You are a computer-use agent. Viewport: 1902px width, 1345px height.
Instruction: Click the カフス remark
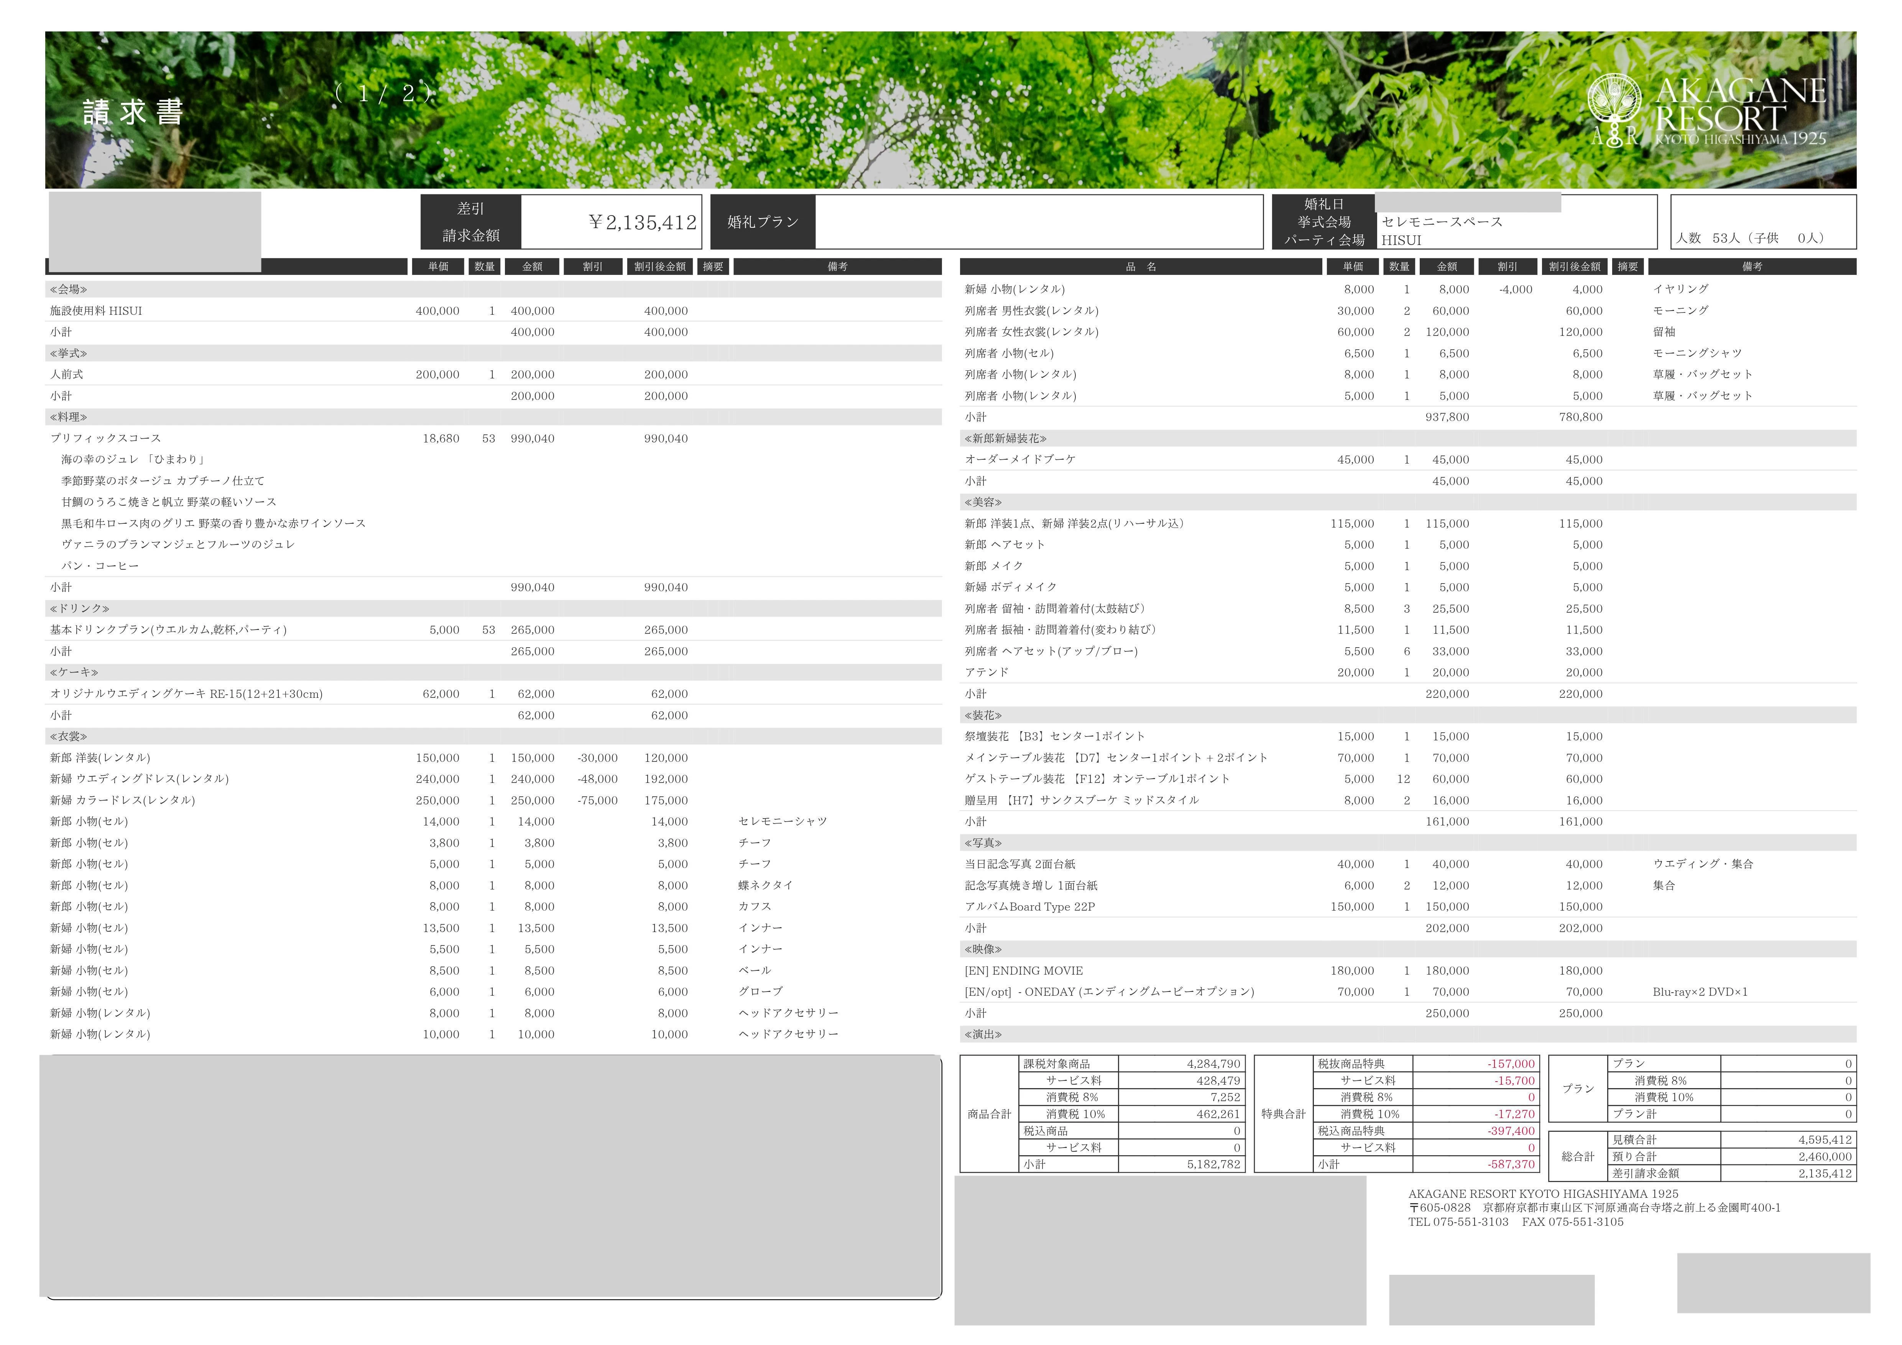pyautogui.click(x=755, y=906)
